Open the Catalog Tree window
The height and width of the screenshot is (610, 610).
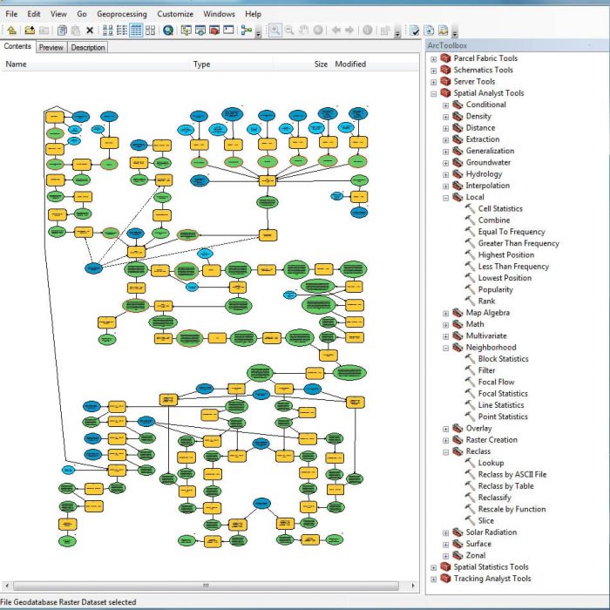(186, 30)
